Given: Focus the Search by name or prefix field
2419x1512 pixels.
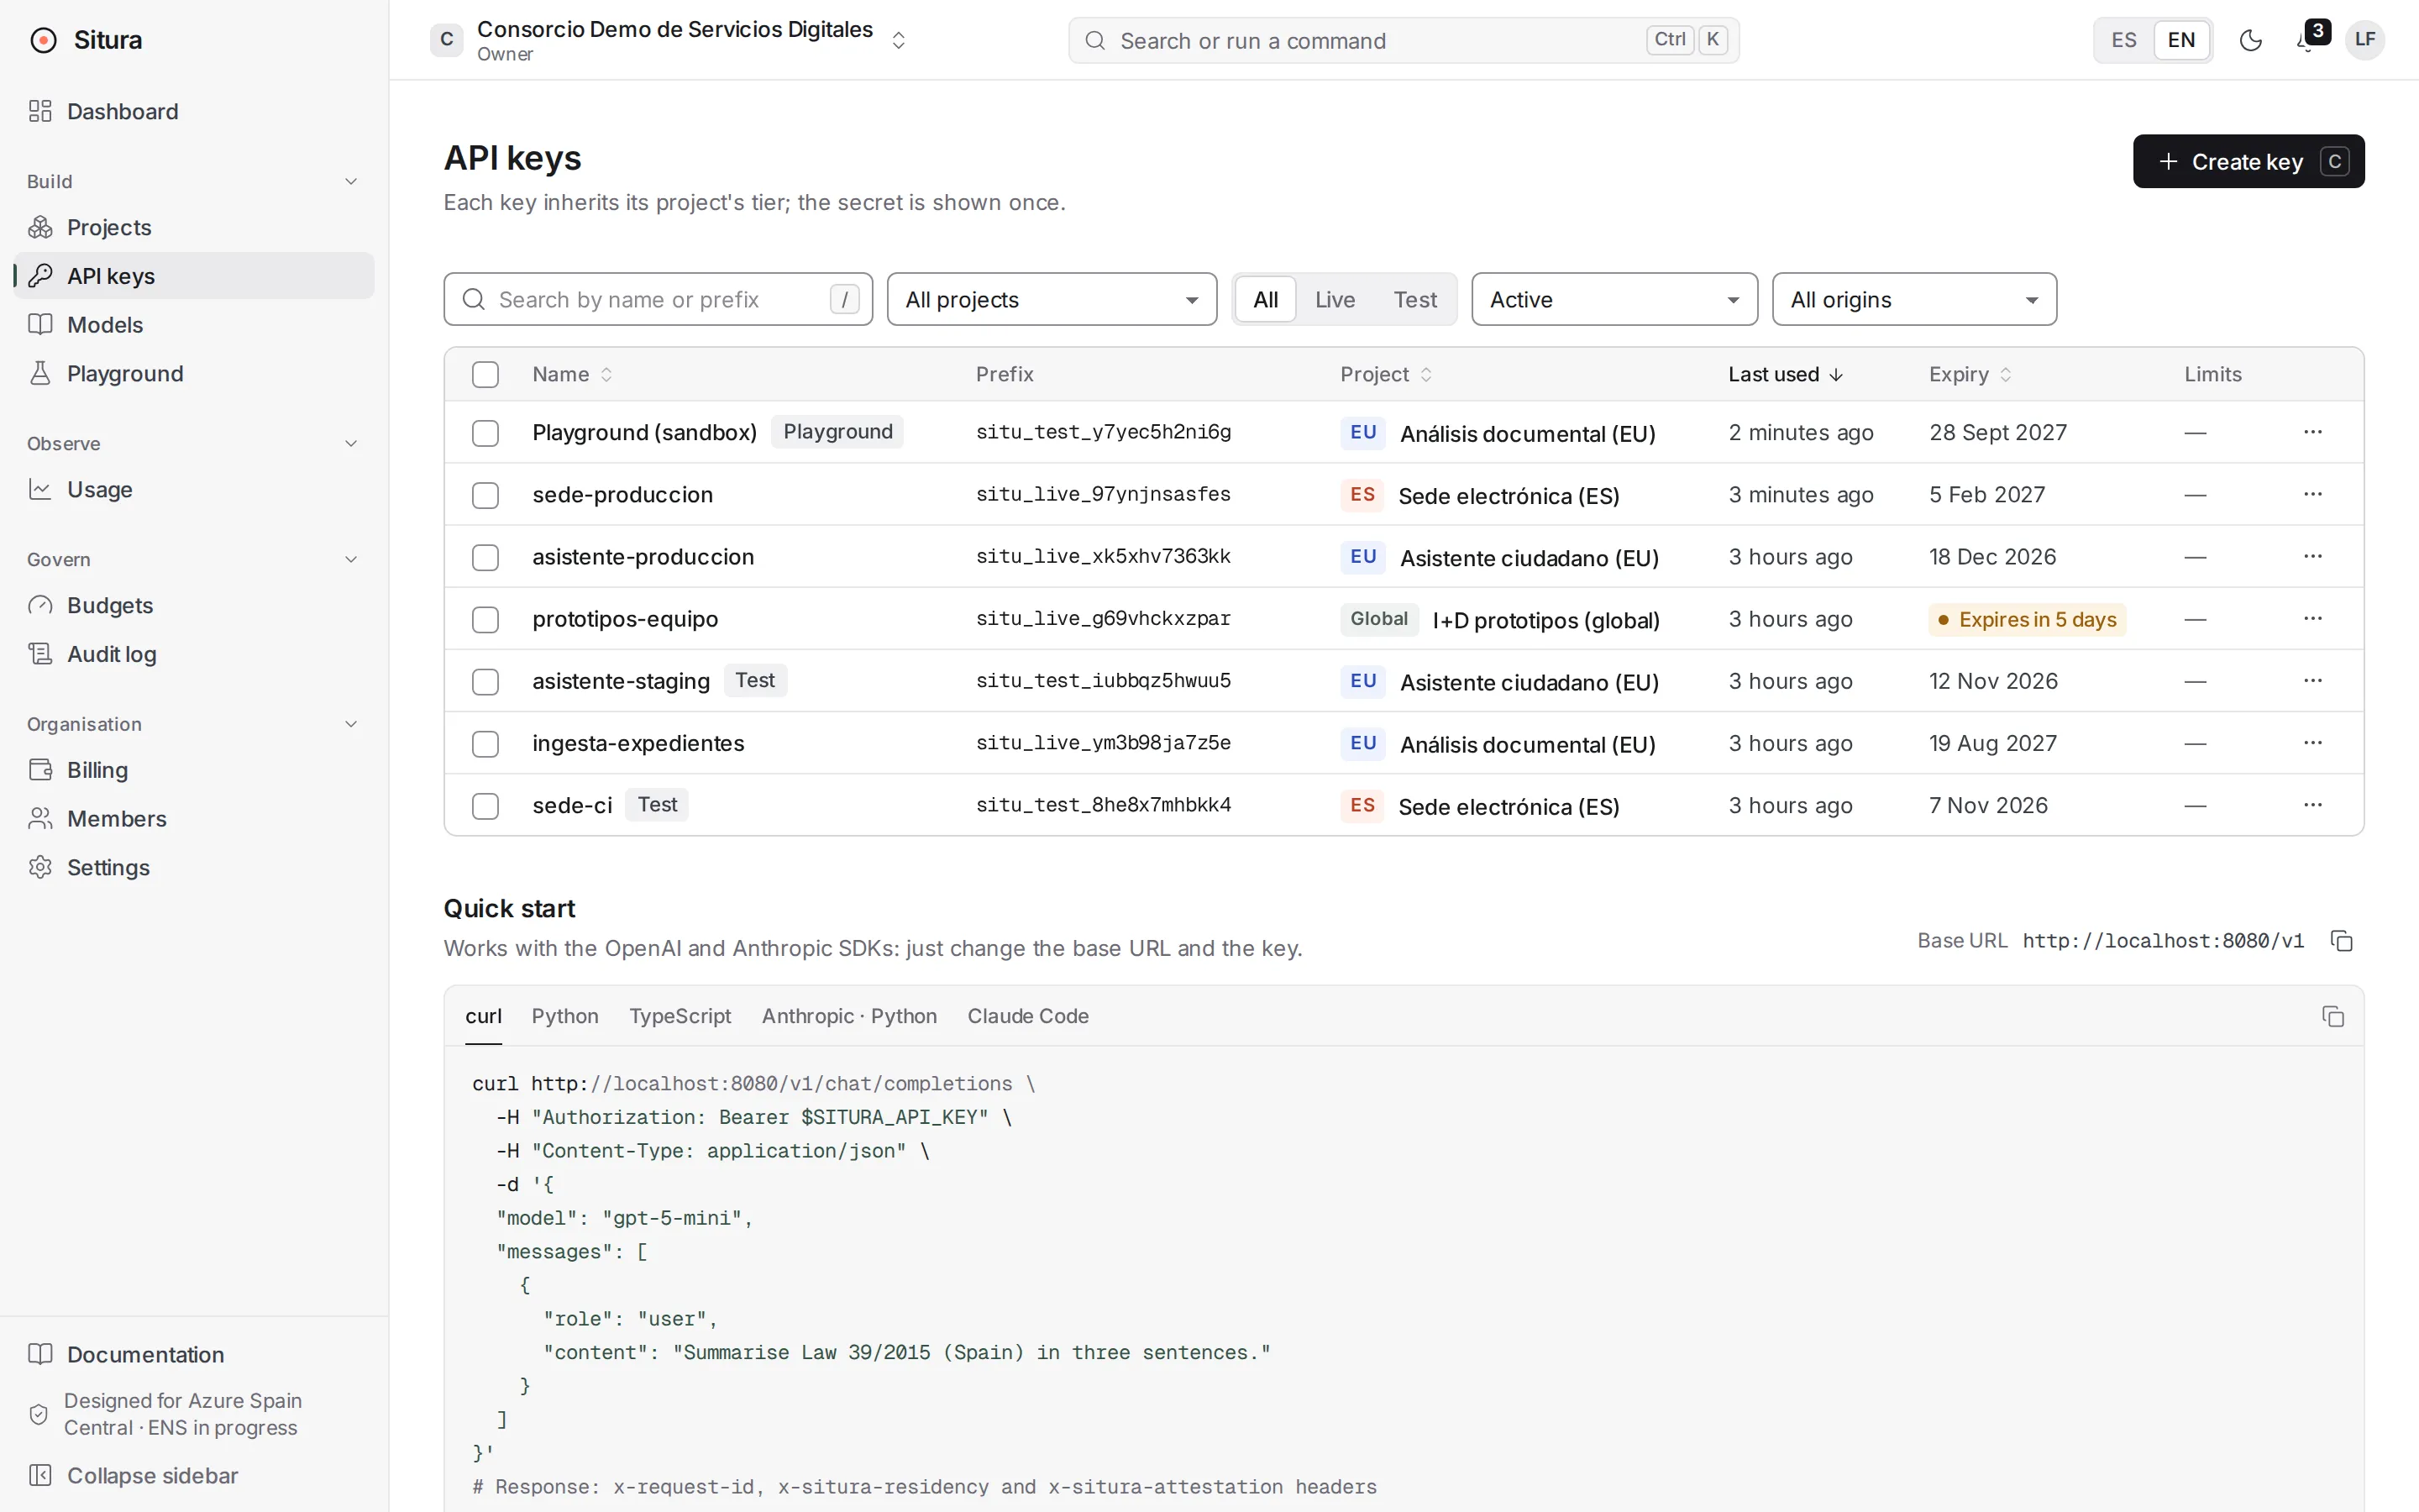Looking at the screenshot, I should coord(658,299).
